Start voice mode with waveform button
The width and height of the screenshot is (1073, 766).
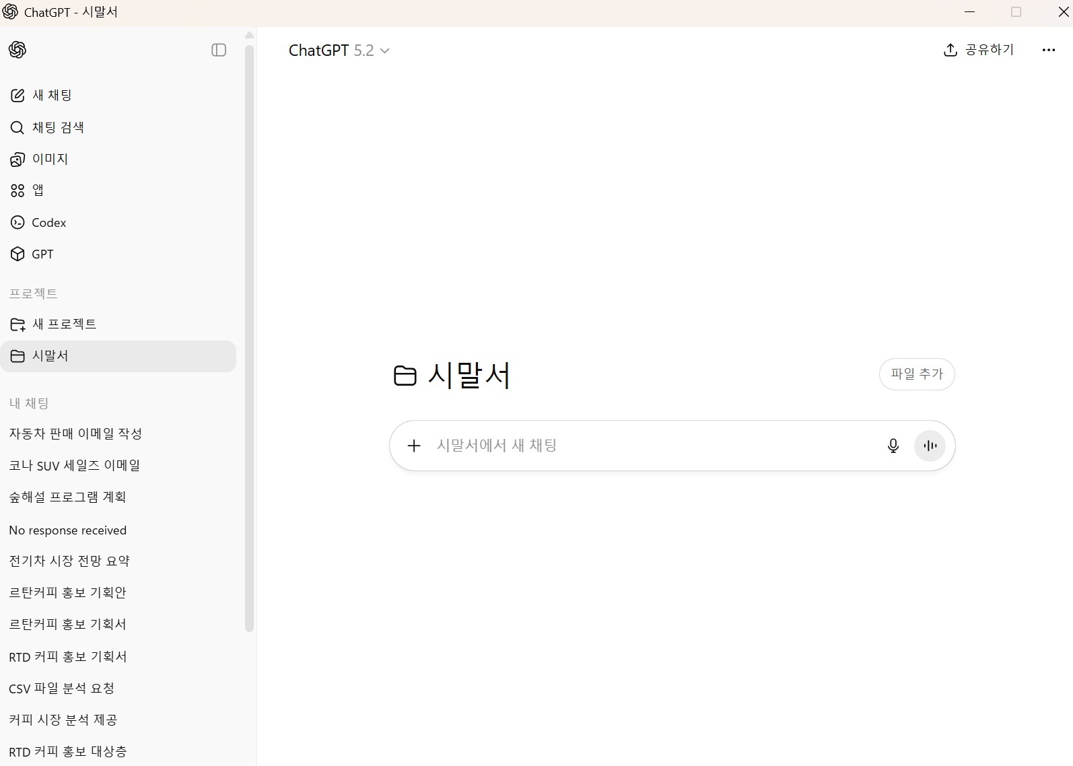click(930, 446)
